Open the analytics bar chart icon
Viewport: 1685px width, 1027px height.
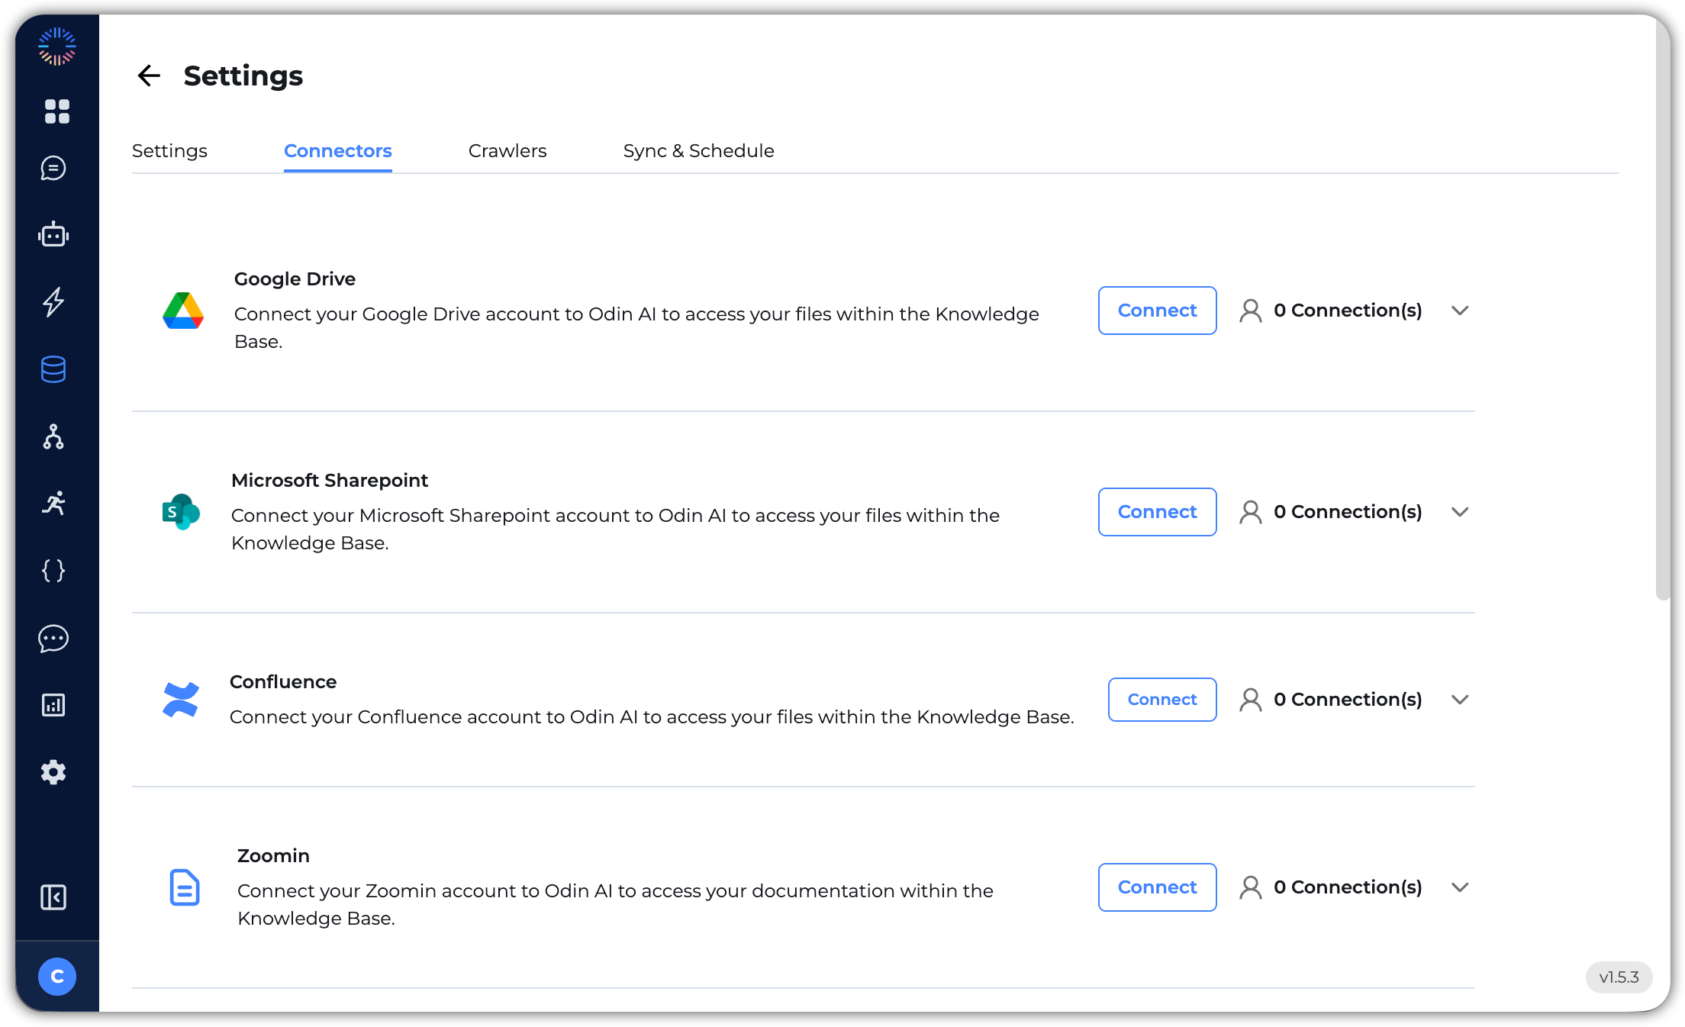point(53,706)
